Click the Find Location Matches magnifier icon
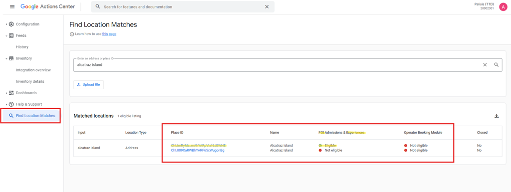 tap(11, 116)
